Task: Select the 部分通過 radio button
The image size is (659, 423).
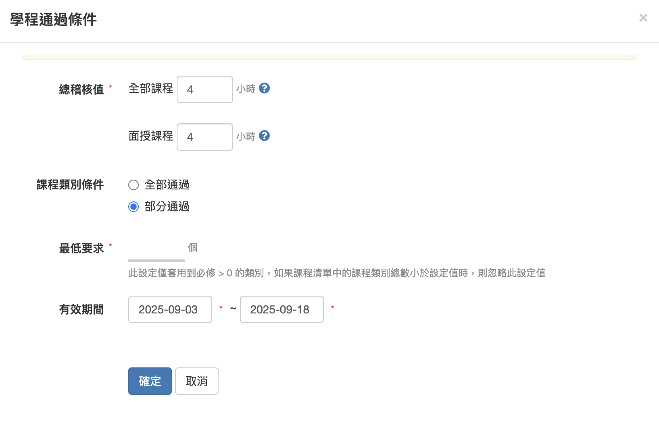Action: [133, 207]
